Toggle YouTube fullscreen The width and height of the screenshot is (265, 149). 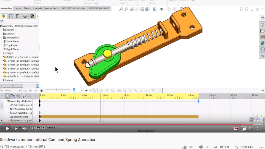coord(259,129)
